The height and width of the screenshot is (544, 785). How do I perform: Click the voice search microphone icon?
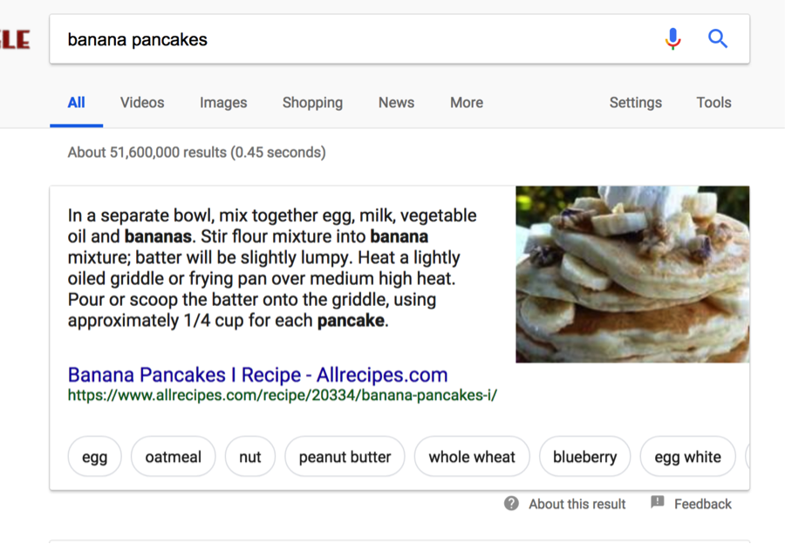click(x=672, y=39)
